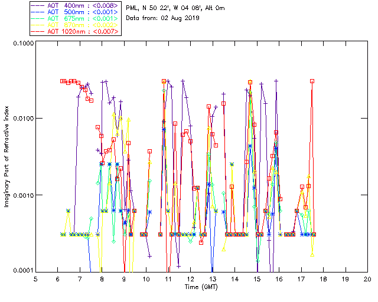Click the AOT 500nm legend entry
This screenshot has height=302, width=378.
pos(75,12)
